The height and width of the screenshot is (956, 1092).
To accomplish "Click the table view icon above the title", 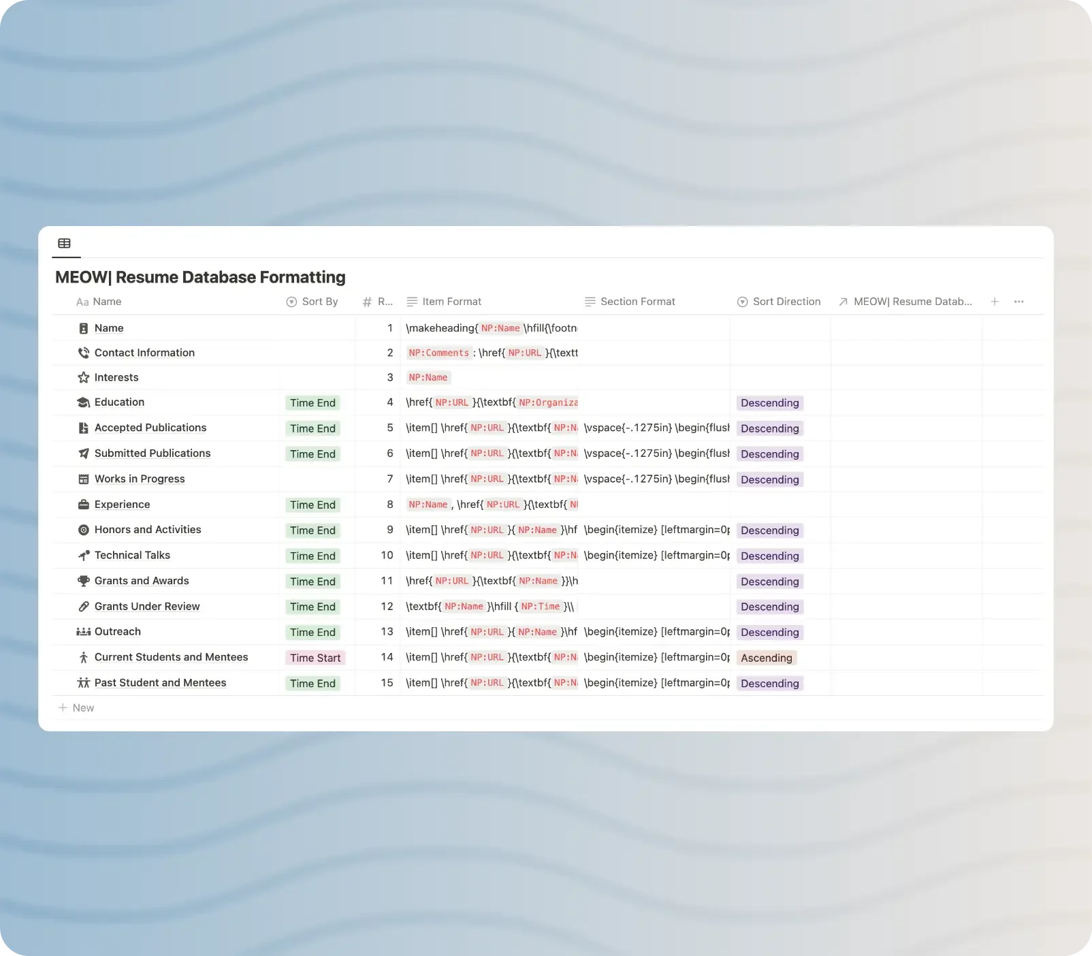I will (x=65, y=243).
